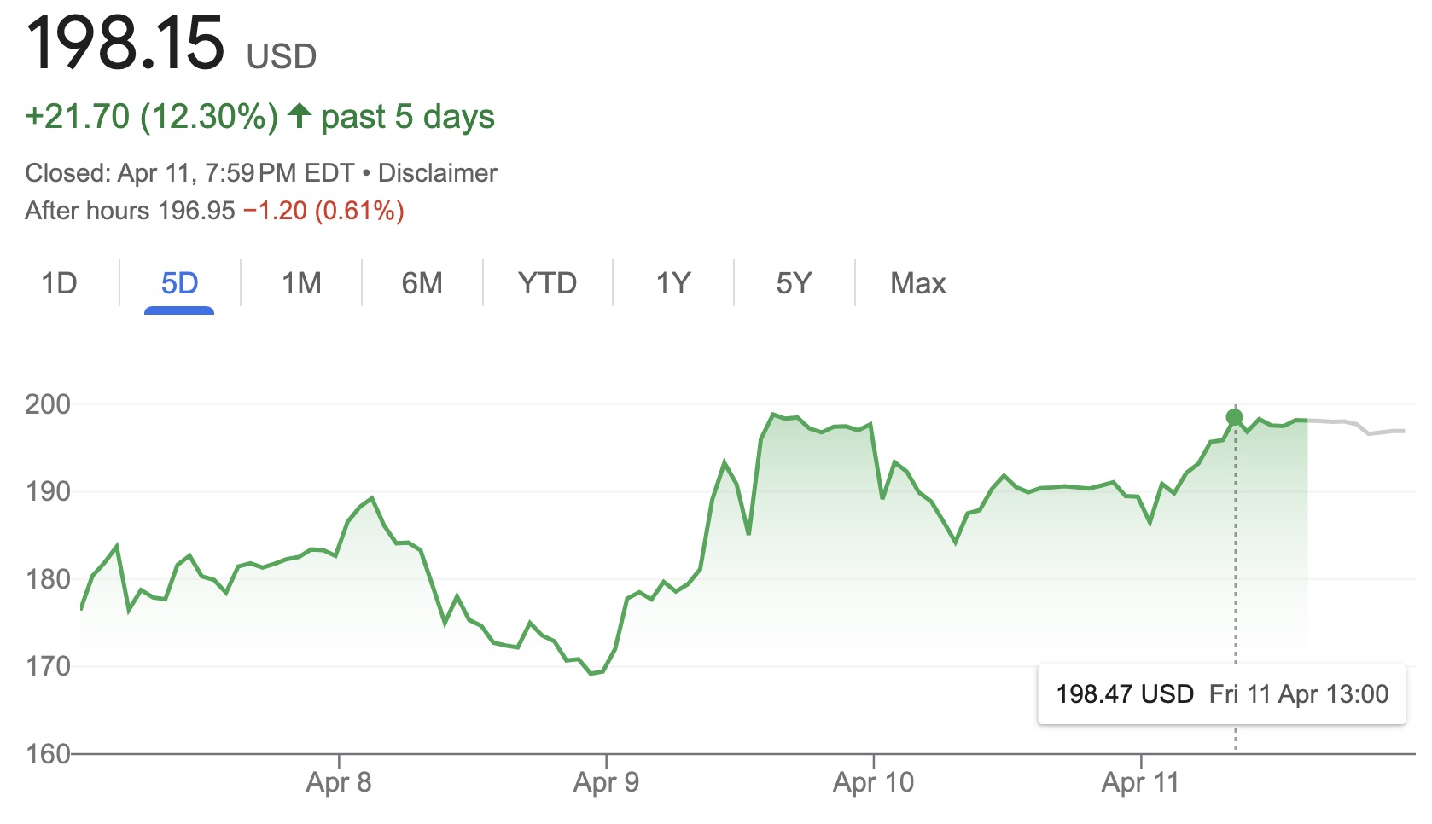
Task: Click the Apr 8 date axis label
Action: 339,782
